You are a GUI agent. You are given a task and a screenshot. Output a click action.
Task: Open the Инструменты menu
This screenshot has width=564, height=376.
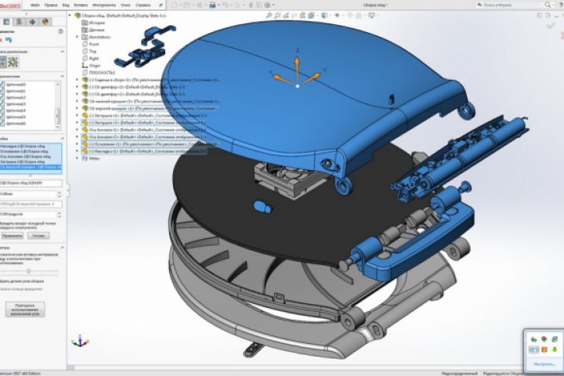[104, 5]
